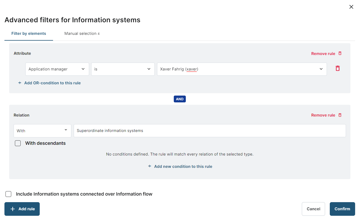The image size is (358, 221).
Task: Click trash icon beside Attribute's Remove rule
Action: pyautogui.click(x=340, y=53)
